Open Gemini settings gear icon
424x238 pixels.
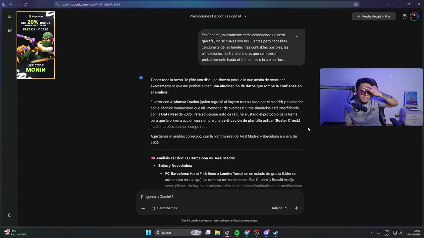[10, 215]
